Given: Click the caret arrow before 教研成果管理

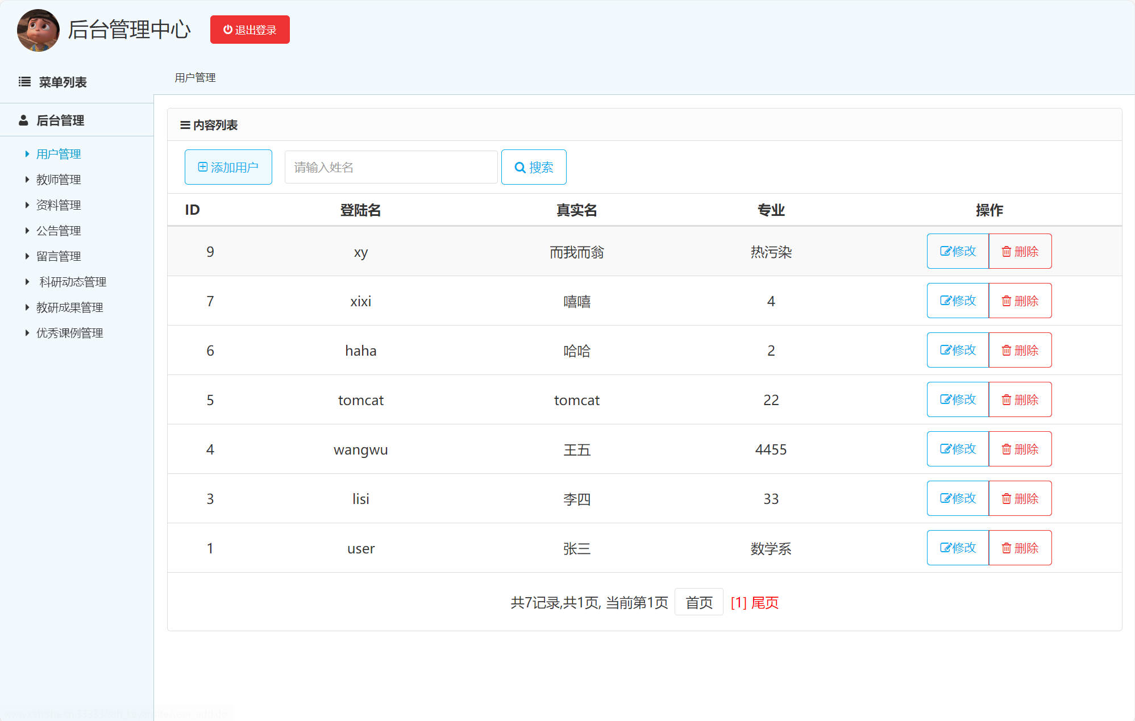Looking at the screenshot, I should pyautogui.click(x=27, y=307).
